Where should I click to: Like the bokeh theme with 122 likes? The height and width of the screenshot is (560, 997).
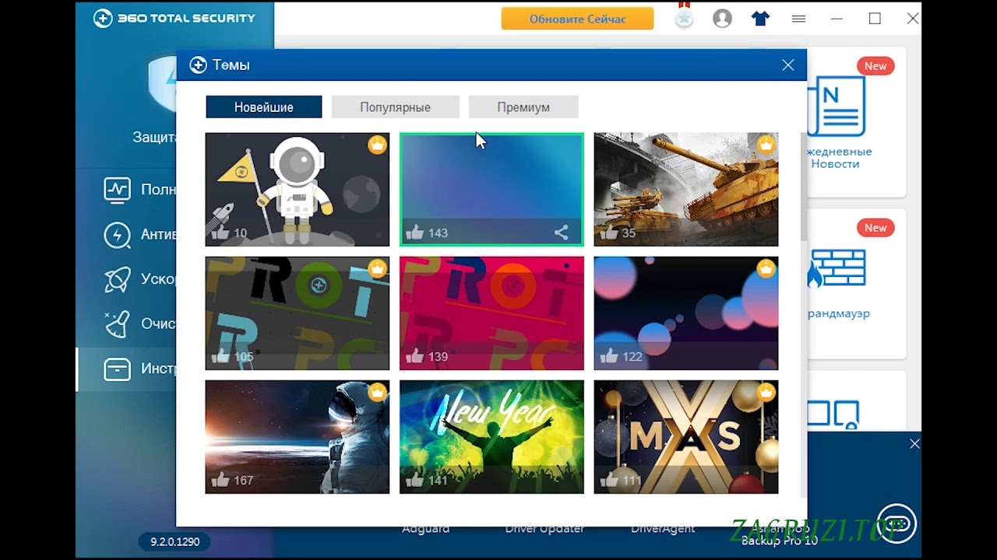[x=609, y=356]
